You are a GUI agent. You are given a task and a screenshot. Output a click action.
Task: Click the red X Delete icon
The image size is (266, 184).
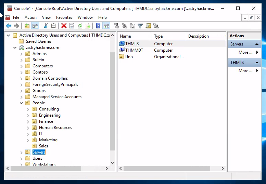64,26
